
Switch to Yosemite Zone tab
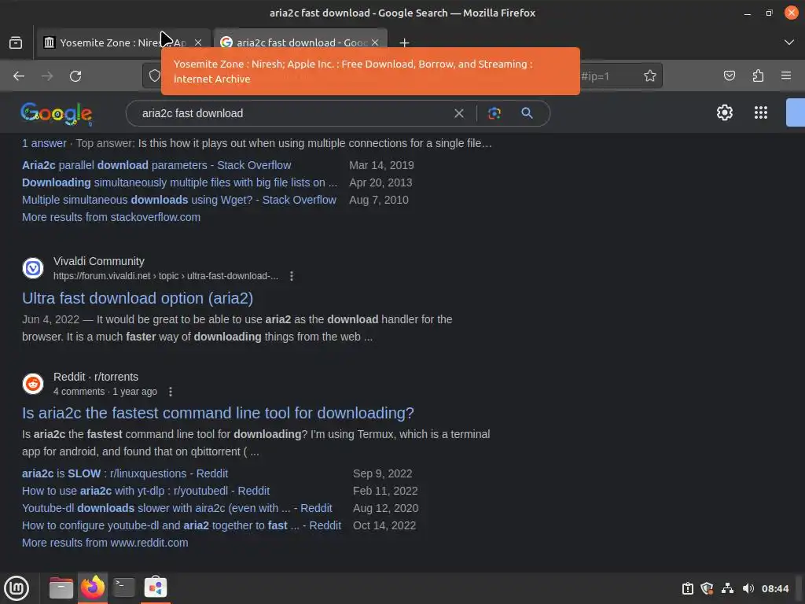(123, 42)
